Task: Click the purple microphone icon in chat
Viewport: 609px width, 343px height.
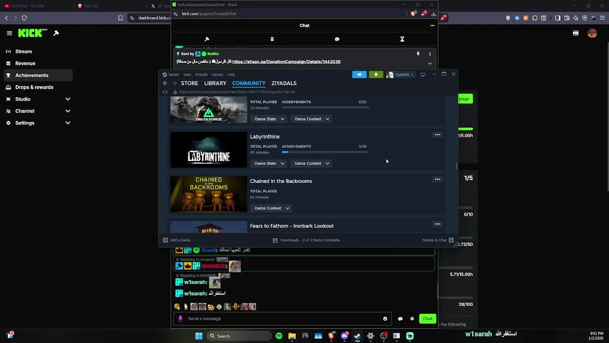Action: [180, 319]
